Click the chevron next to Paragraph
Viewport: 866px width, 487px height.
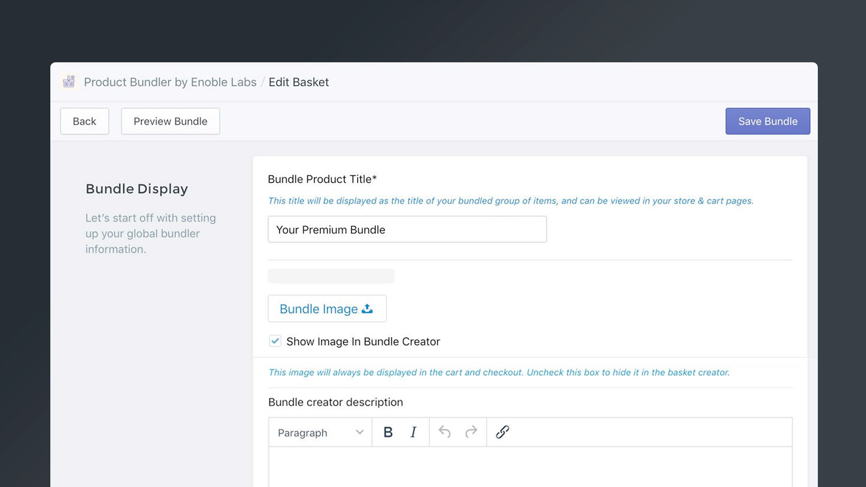[x=359, y=432]
